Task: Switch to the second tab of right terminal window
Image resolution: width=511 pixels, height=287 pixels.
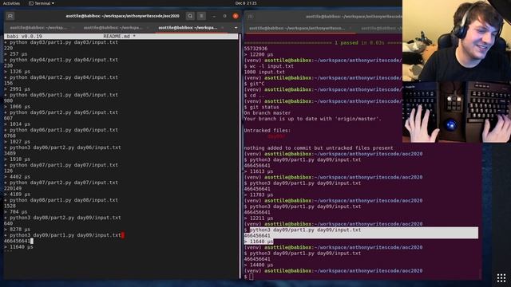Action: [x=382, y=29]
